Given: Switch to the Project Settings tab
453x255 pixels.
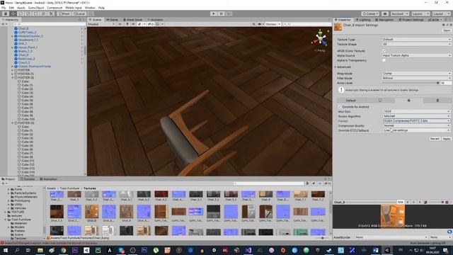Looking at the screenshot, I should [411, 20].
